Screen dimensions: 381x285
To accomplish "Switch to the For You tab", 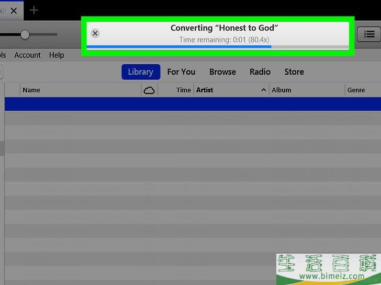I will [181, 72].
